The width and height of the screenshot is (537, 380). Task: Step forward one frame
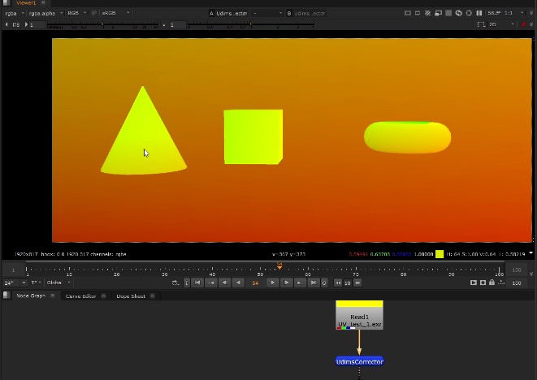tap(287, 283)
